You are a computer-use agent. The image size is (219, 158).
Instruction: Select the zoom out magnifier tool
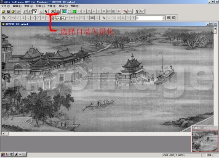[x=30, y=11]
